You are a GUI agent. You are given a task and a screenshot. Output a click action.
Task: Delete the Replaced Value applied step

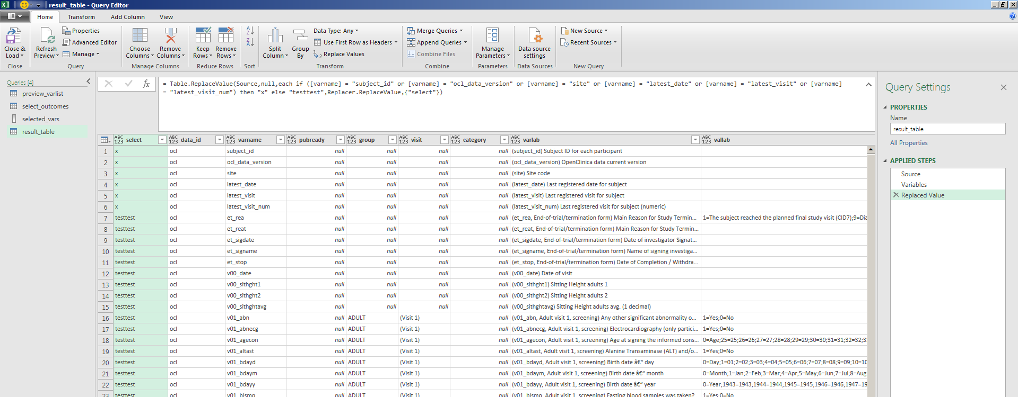[896, 195]
